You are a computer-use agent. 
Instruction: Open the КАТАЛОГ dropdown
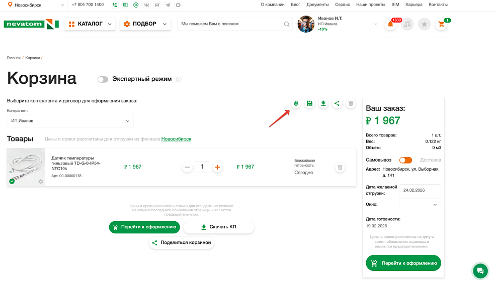coord(91,24)
